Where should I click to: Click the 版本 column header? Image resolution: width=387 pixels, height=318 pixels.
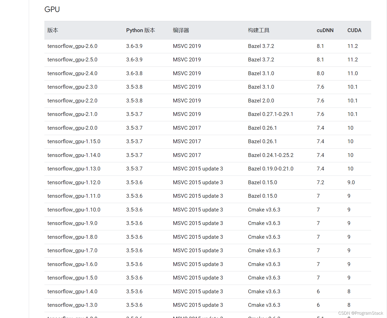tap(53, 30)
